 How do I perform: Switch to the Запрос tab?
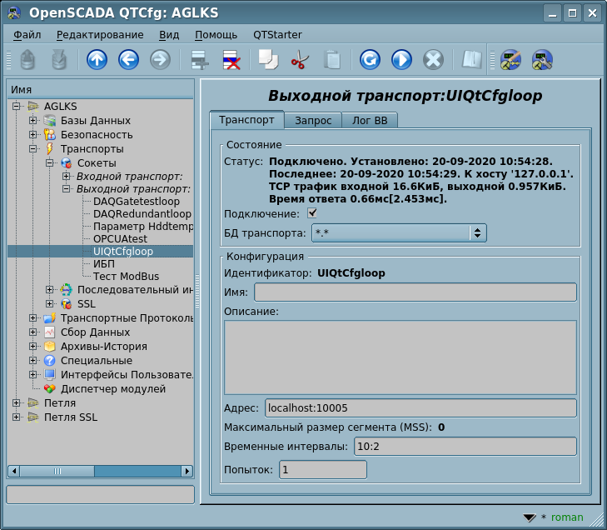click(313, 121)
